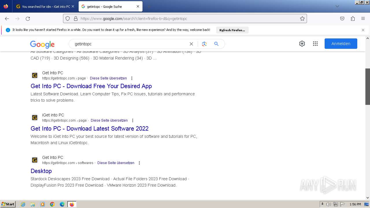The height and width of the screenshot is (208, 370).
Task: Open more options for igetintopc.com result
Action: pyautogui.click(x=133, y=120)
